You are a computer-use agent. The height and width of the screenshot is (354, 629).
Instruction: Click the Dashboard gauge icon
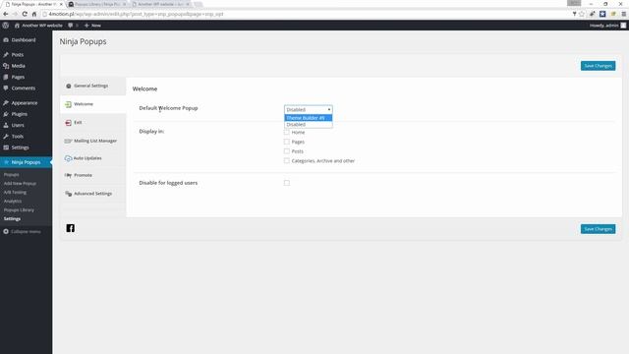coord(6,40)
